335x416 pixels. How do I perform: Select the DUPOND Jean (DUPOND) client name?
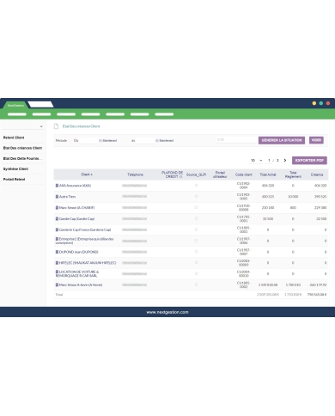coord(78,252)
